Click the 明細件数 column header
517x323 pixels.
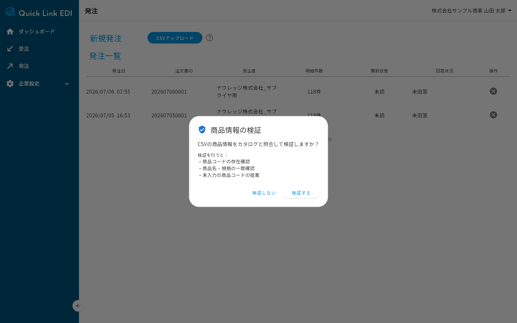pos(314,71)
